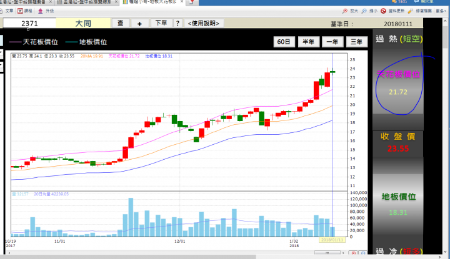Click the blue 地板價位 18.31 chart label
Image resolution: width=450 pixels, height=259 pixels.
159,56
